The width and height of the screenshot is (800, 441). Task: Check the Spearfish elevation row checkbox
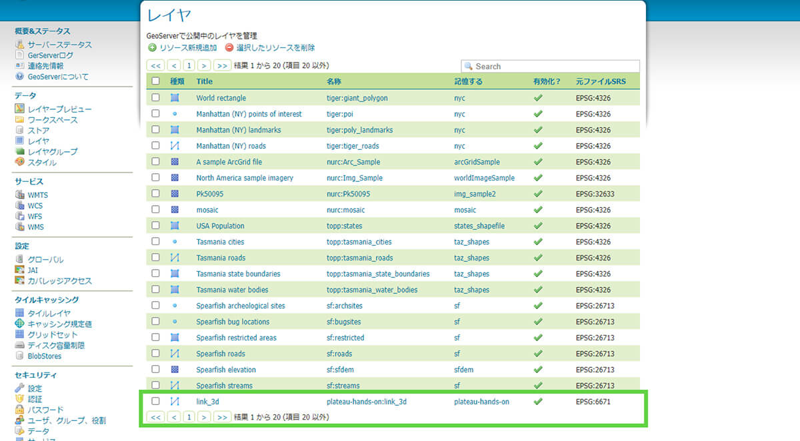(156, 369)
